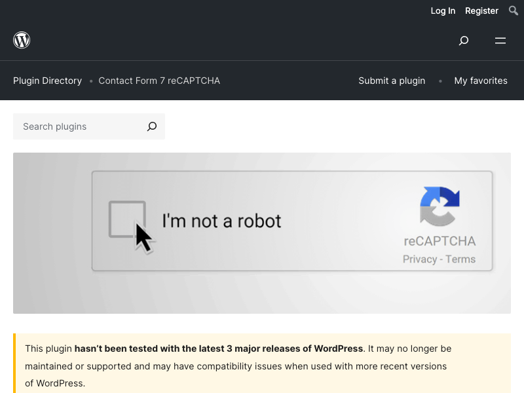Open the top bar search magnifier icon

pyautogui.click(x=514, y=10)
